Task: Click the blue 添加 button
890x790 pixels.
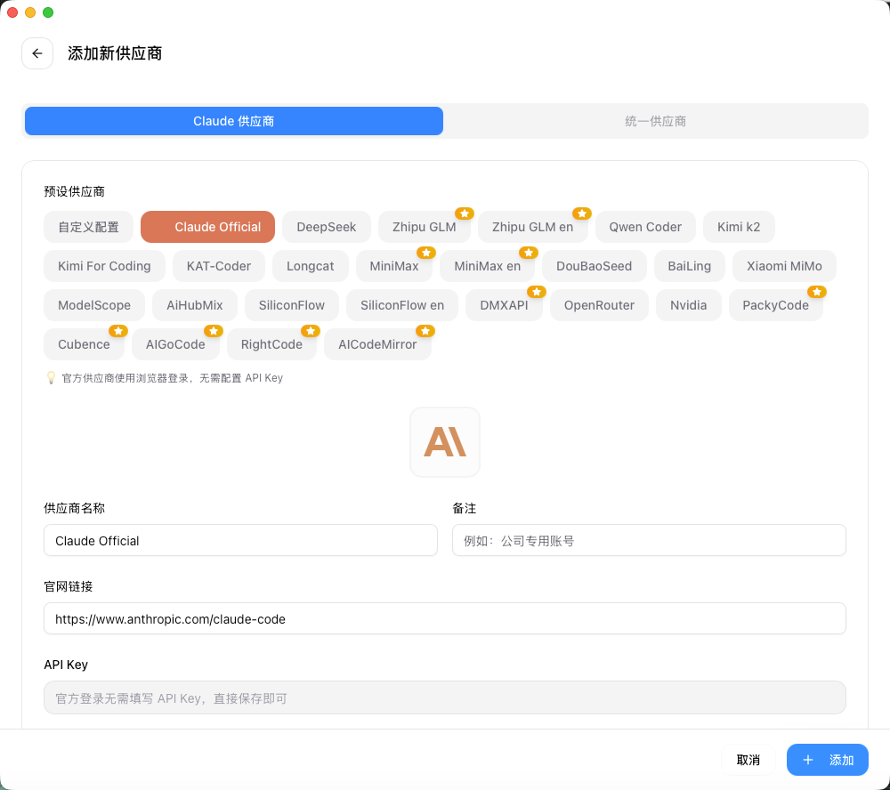Action: click(x=827, y=760)
